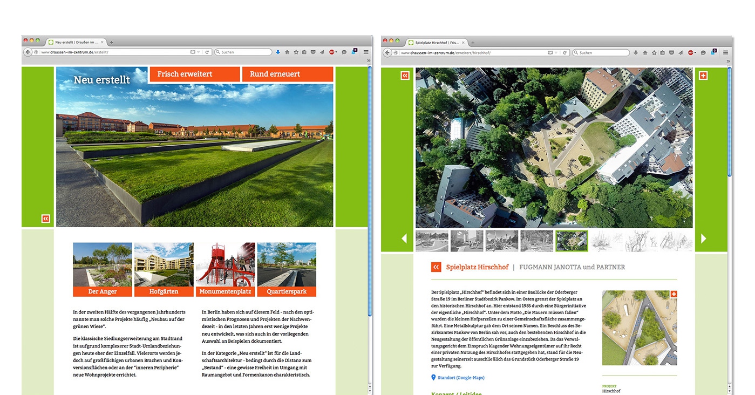Open Downloads arrow in Hirschhof window
The height and width of the screenshot is (395, 755).
tap(636, 52)
